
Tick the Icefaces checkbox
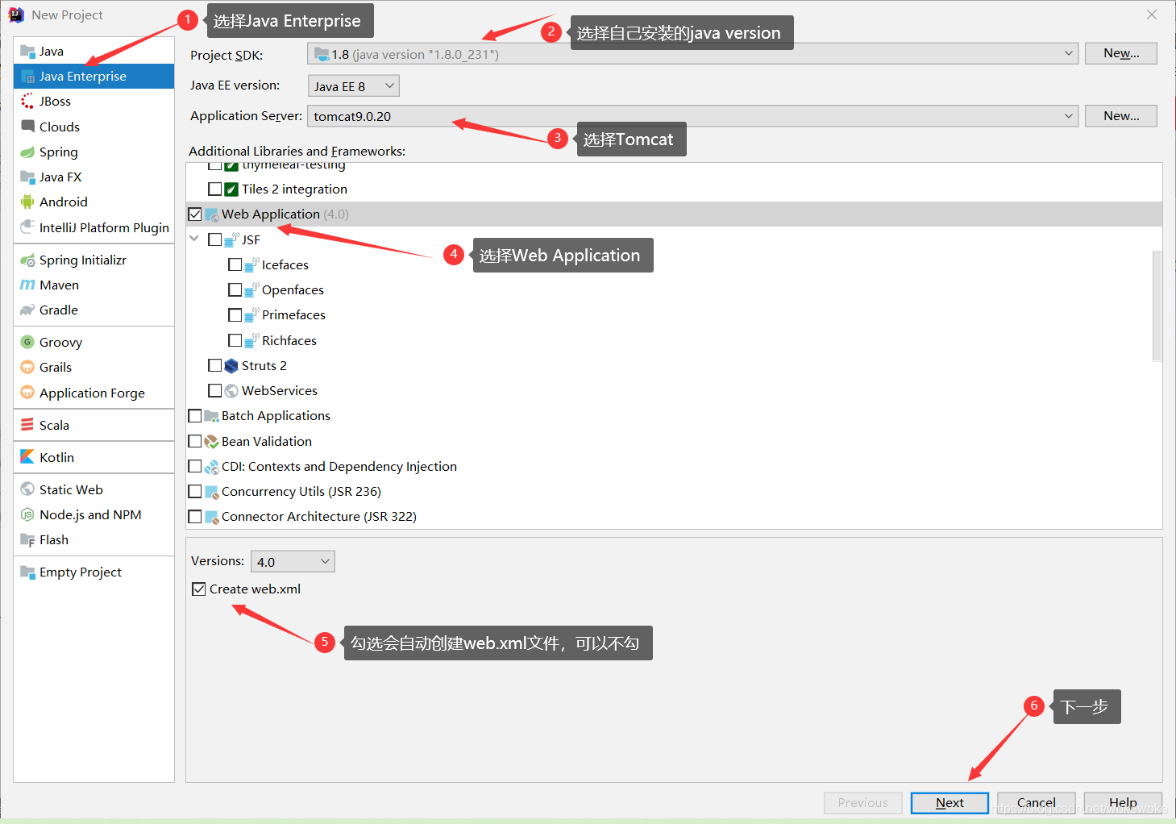point(235,264)
